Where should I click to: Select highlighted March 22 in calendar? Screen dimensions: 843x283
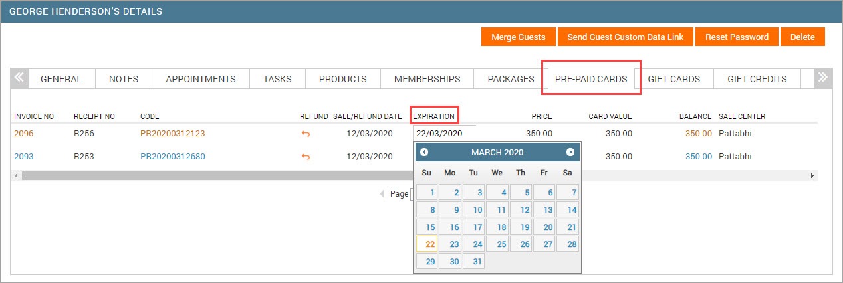426,244
